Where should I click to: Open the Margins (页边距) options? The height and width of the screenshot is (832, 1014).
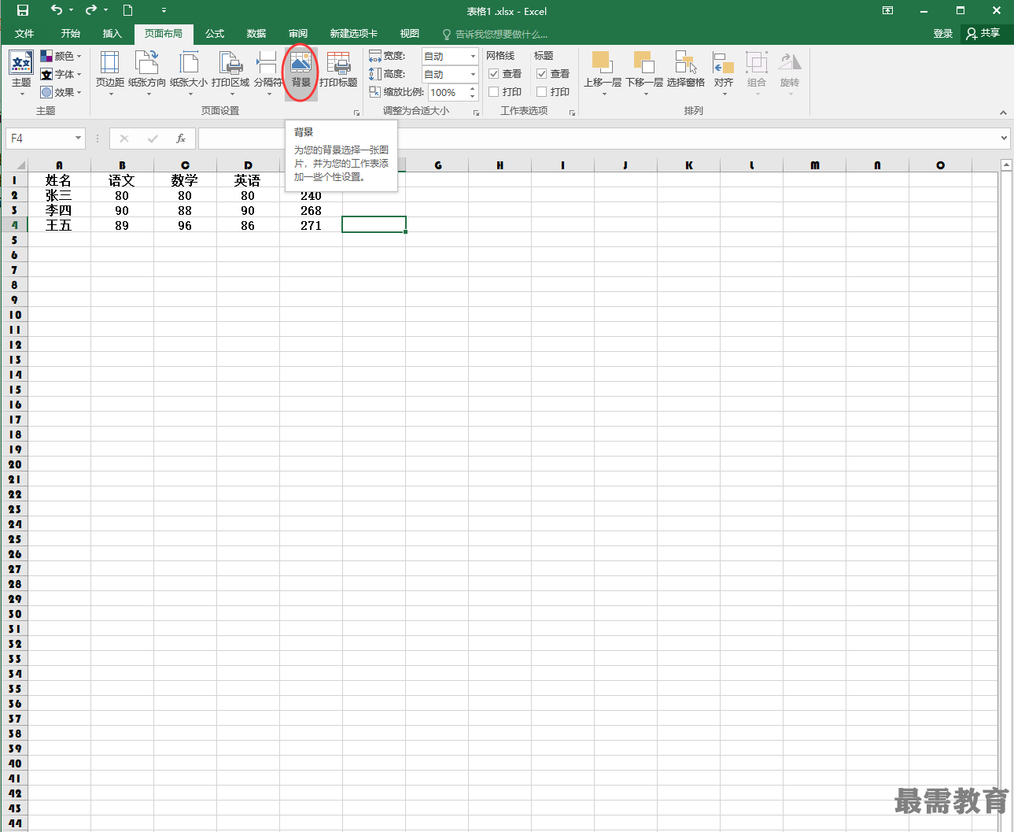[110, 73]
